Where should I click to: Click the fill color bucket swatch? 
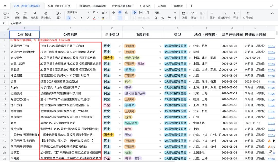[103, 18]
